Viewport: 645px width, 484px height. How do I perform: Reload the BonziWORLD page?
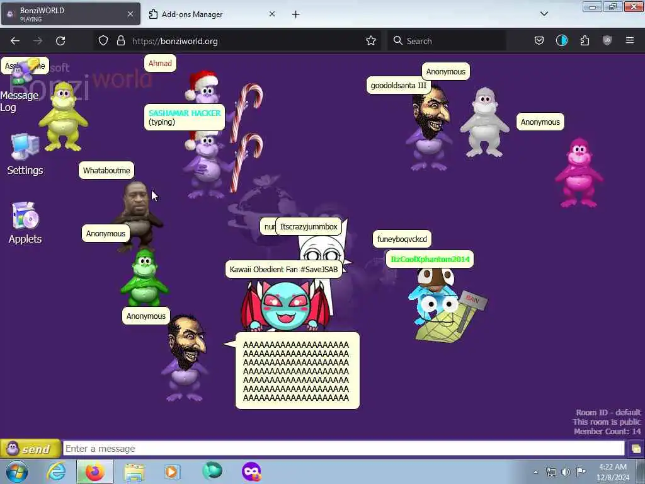point(60,41)
